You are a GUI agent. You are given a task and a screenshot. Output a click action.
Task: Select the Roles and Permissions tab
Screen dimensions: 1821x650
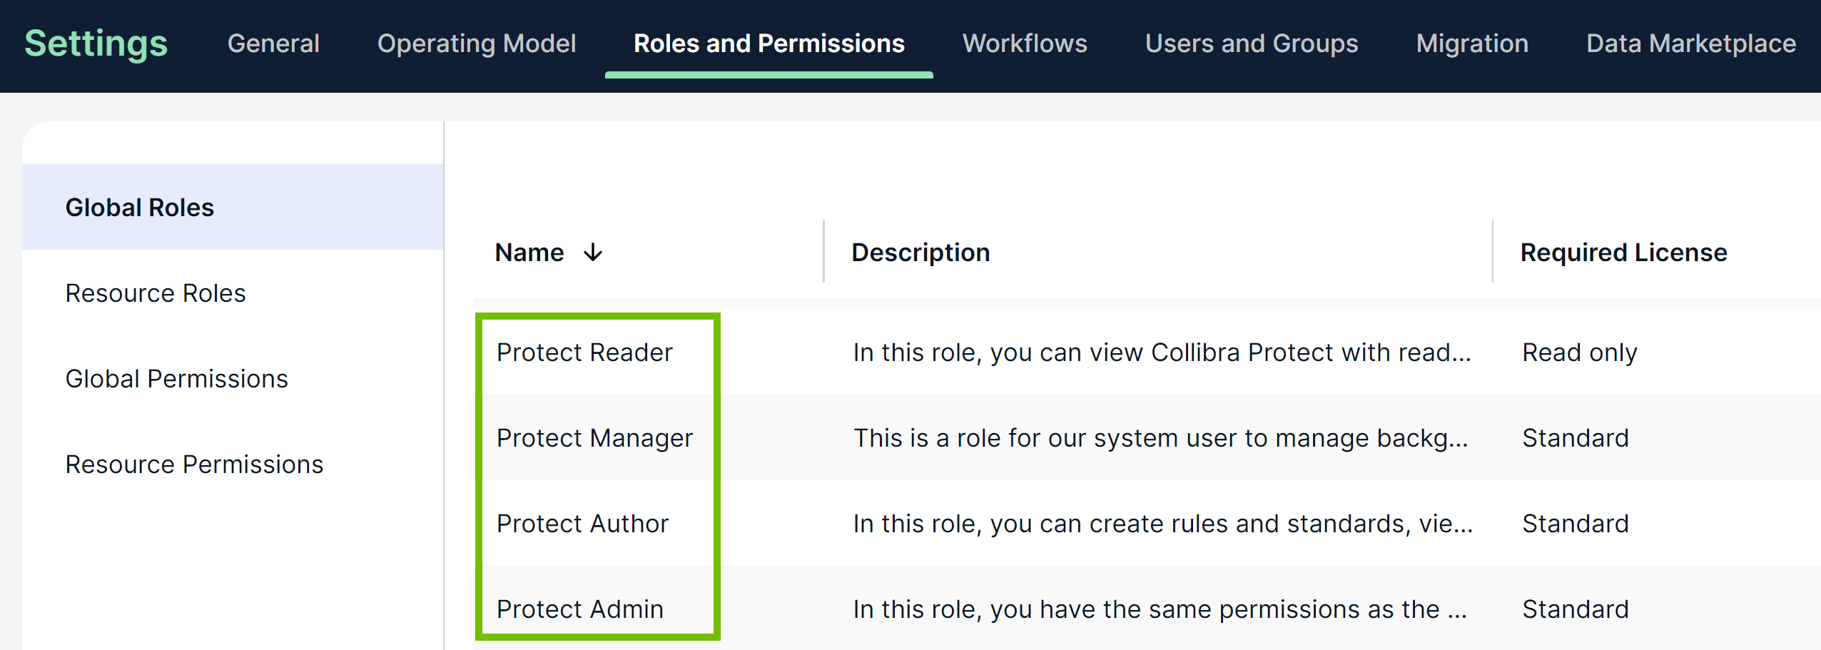pyautogui.click(x=769, y=44)
